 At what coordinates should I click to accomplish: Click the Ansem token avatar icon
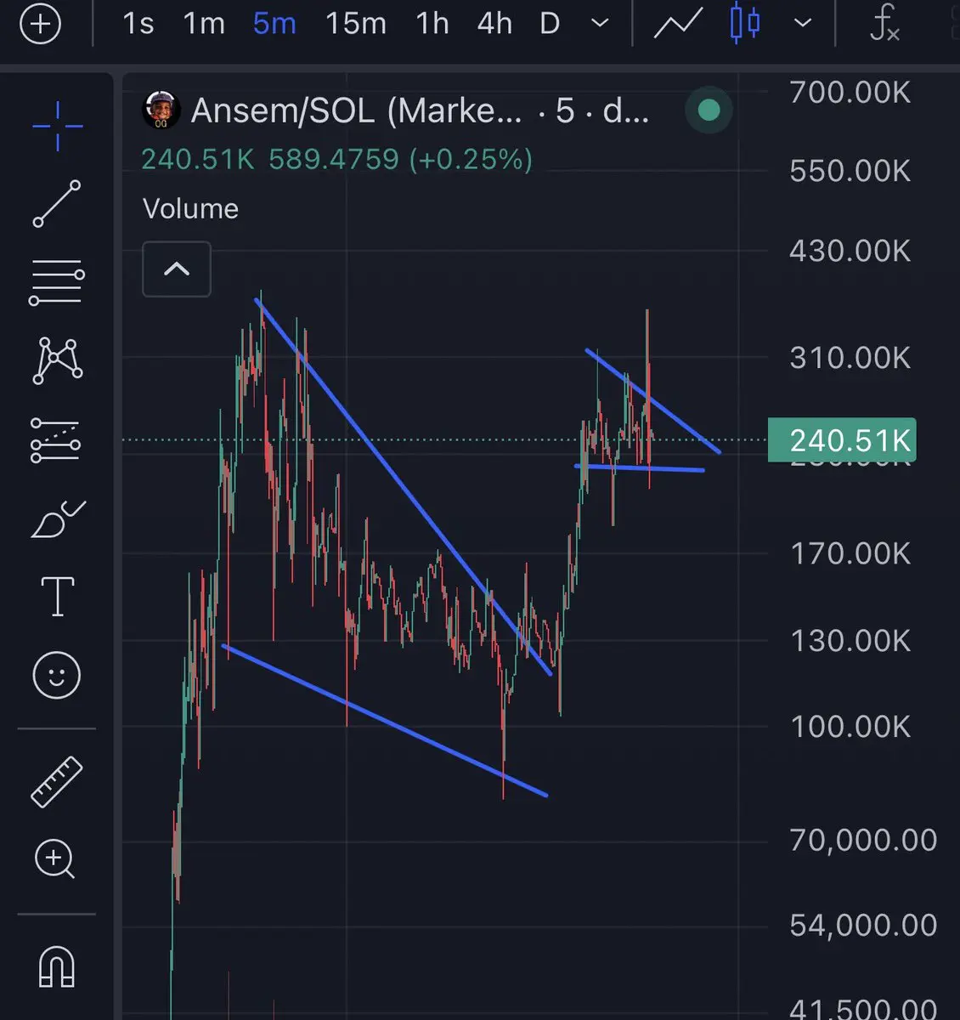(x=161, y=110)
